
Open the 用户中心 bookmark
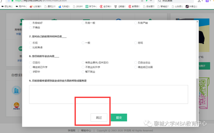(x=21, y=7)
